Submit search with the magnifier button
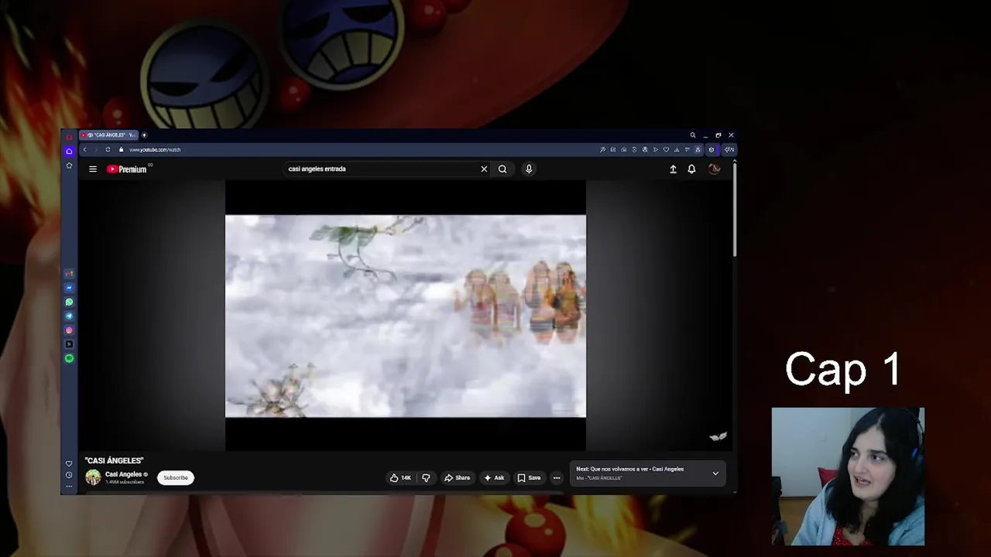The width and height of the screenshot is (991, 557). (502, 169)
